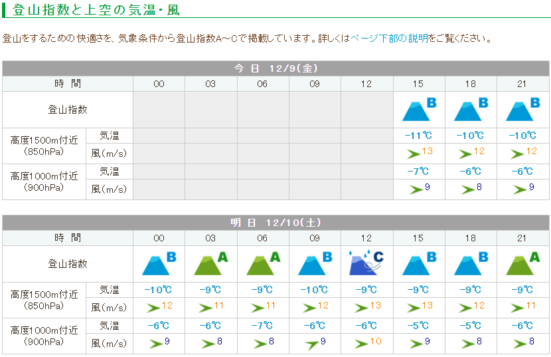Select tomorrow's 03:00 green A mountain icon

[210, 263]
